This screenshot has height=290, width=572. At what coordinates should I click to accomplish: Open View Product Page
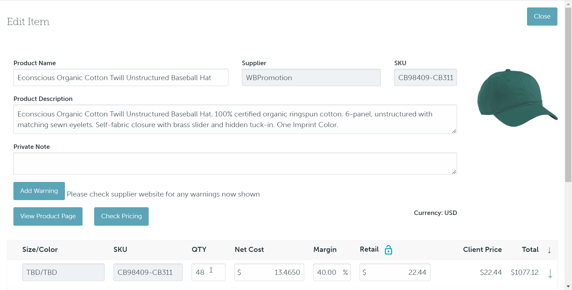click(x=48, y=216)
